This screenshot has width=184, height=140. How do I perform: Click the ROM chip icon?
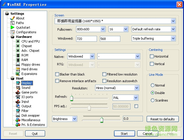point(18,55)
